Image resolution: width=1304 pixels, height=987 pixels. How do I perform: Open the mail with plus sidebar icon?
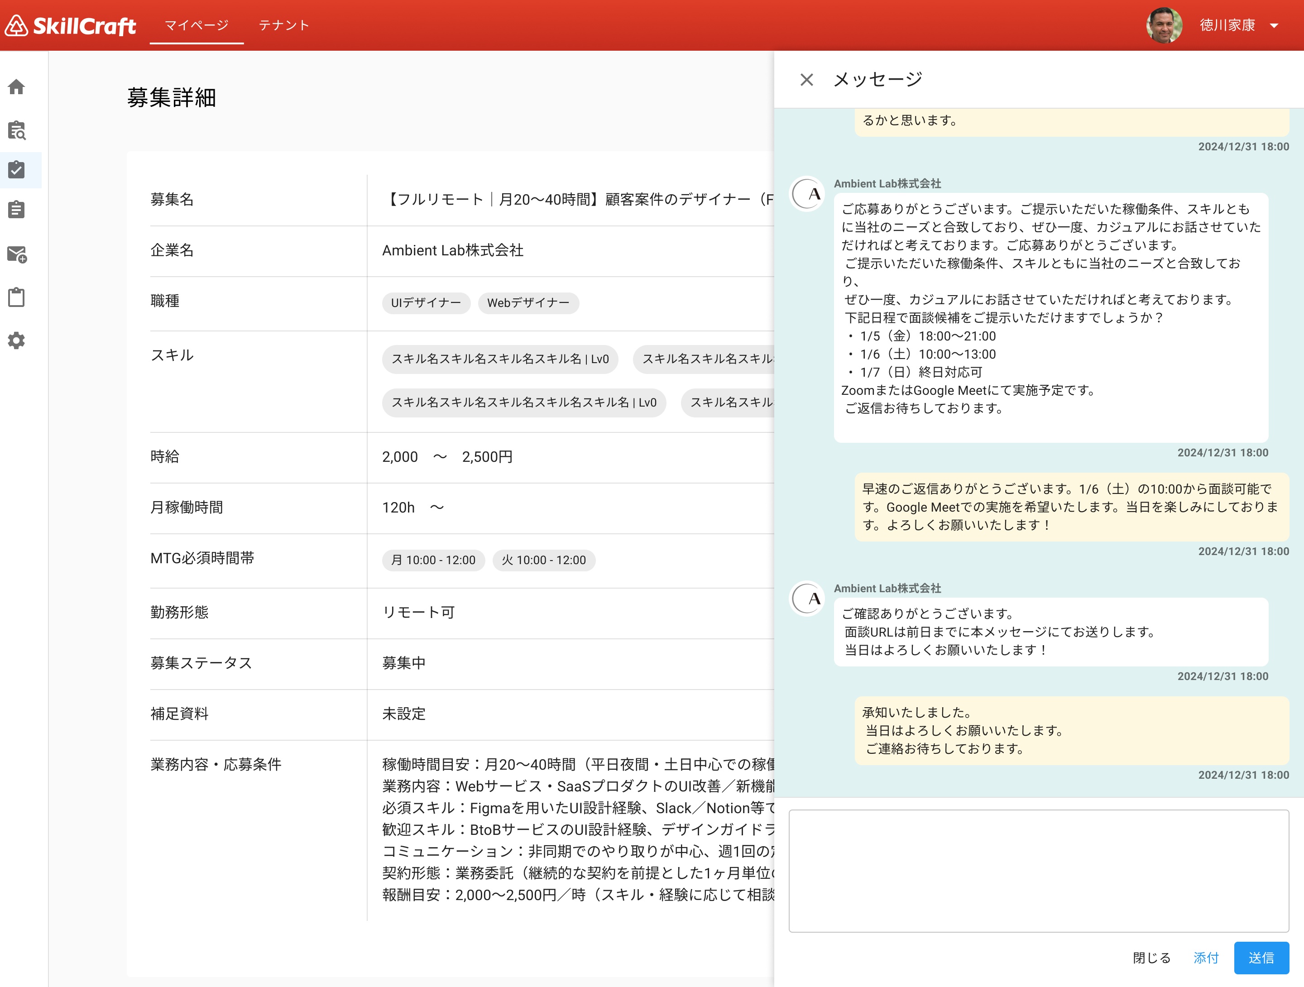[16, 254]
